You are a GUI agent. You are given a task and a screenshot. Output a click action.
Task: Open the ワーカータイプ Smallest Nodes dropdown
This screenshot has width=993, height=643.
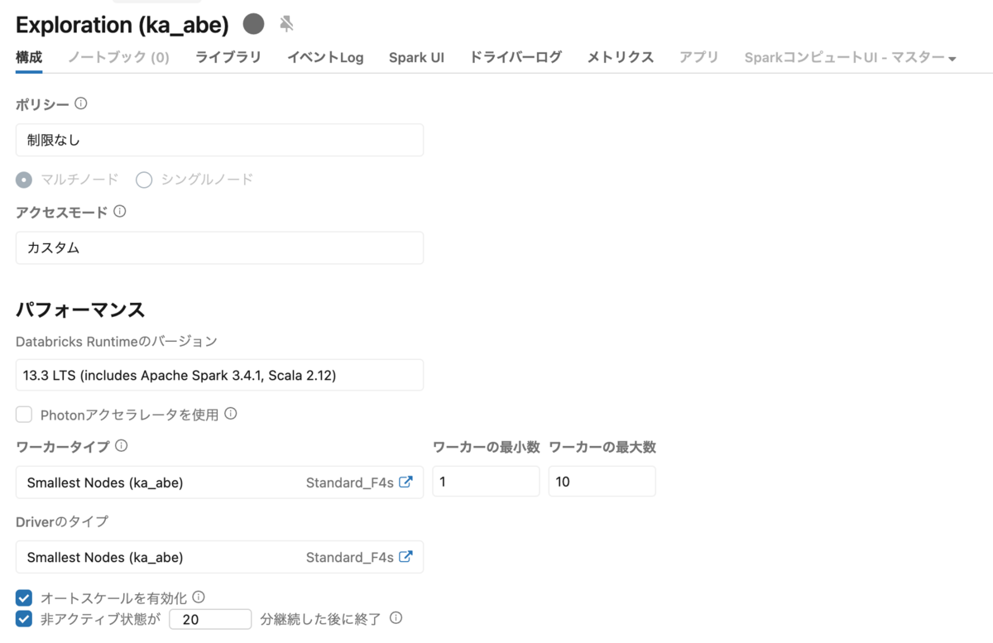(219, 482)
